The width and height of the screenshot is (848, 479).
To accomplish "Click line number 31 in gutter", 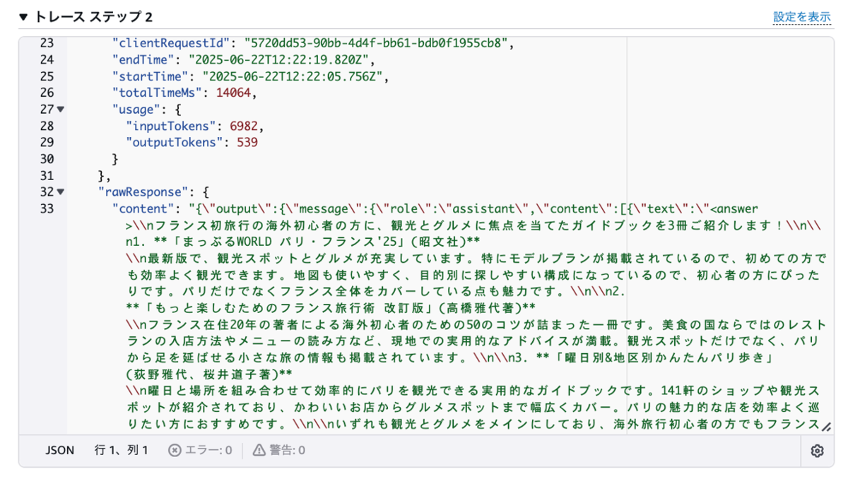I will coord(47,175).
